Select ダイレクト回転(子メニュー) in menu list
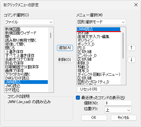This screenshot has height=127, width=141. click(x=99, y=75)
